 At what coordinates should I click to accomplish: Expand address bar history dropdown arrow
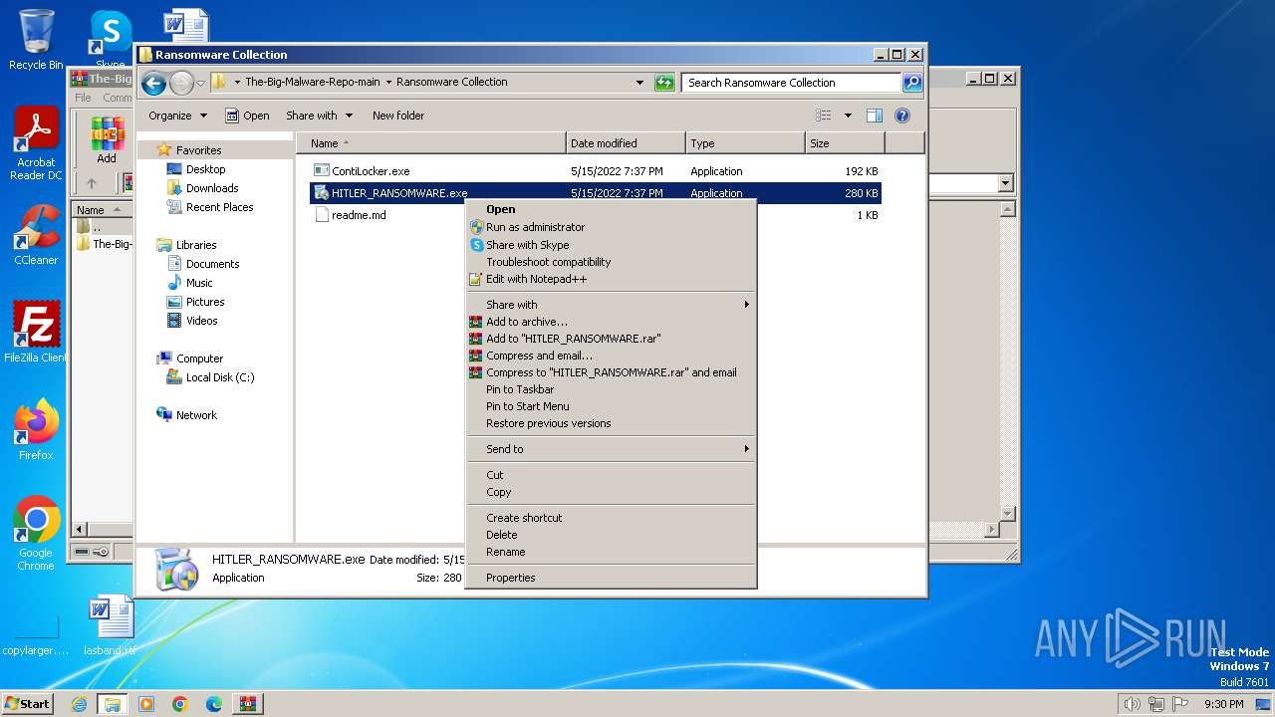pyautogui.click(x=639, y=83)
